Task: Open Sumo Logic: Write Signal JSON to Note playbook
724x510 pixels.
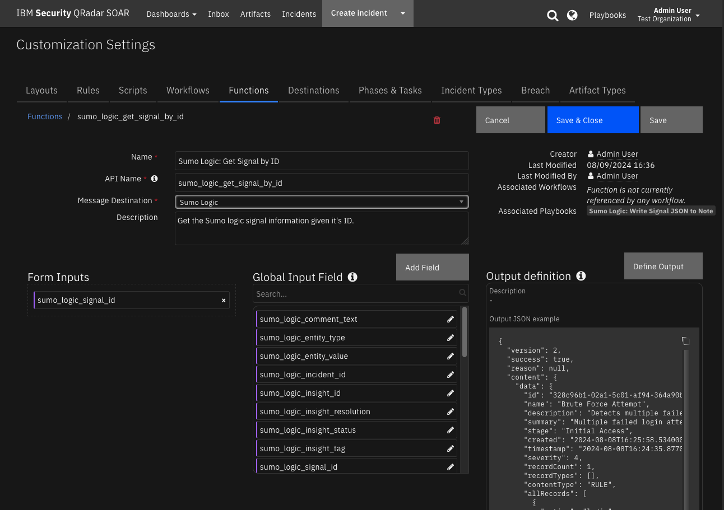Action: 651,211
